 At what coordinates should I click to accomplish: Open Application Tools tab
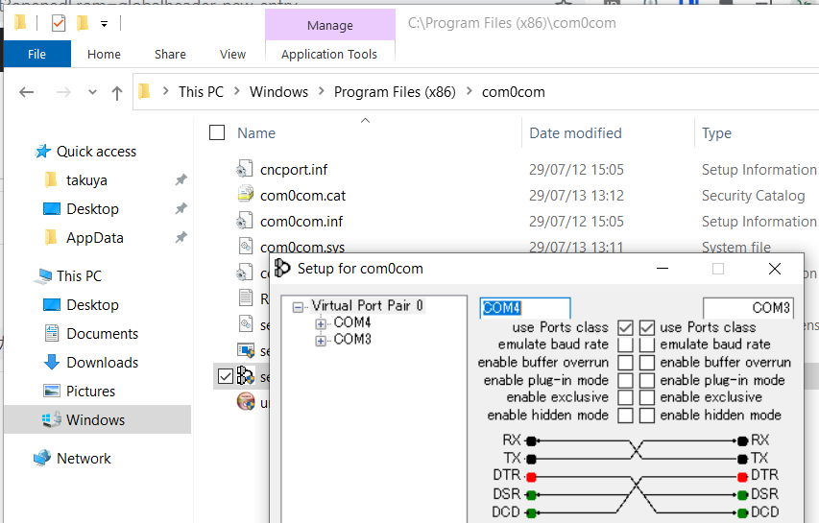(x=329, y=55)
